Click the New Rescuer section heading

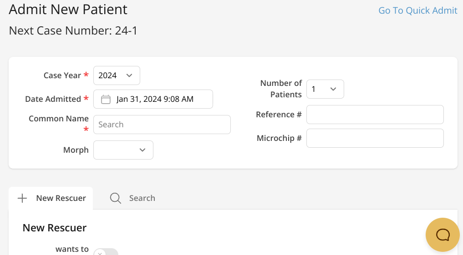[55, 228]
